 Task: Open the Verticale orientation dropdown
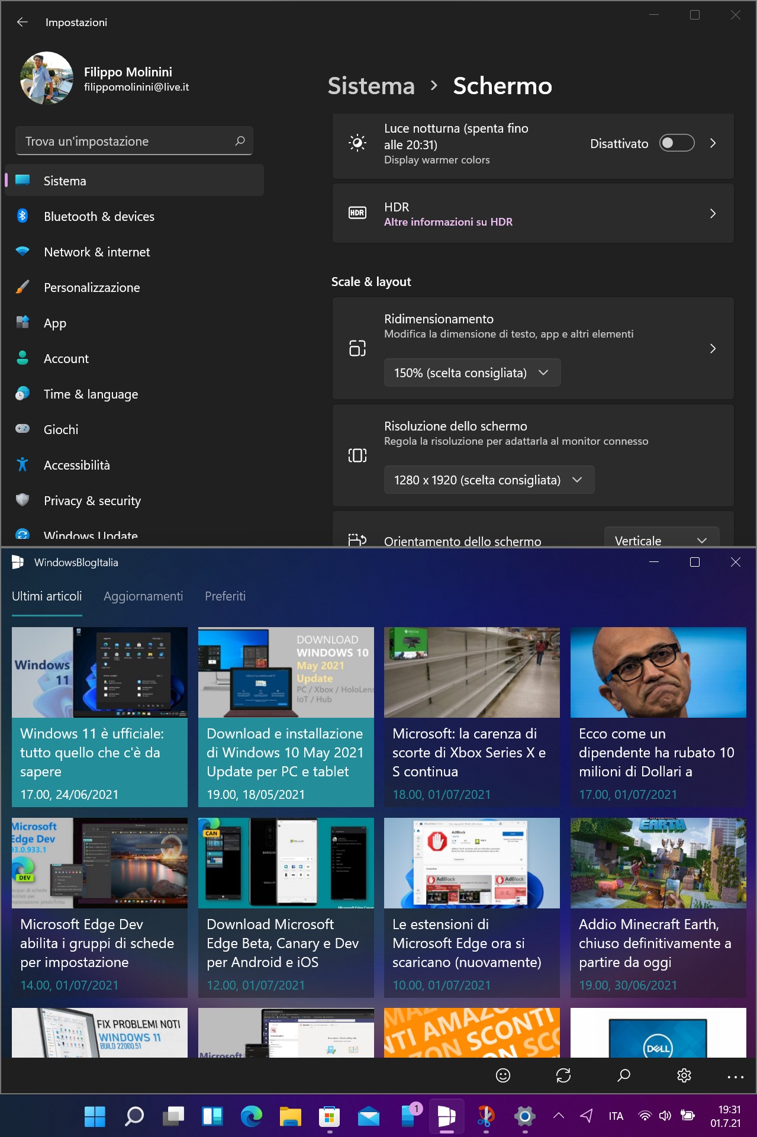tap(662, 537)
